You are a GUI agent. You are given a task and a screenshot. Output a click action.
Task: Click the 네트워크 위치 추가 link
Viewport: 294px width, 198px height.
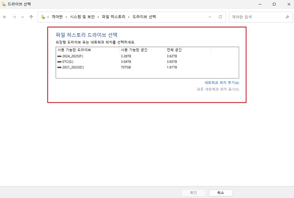pos(222,83)
